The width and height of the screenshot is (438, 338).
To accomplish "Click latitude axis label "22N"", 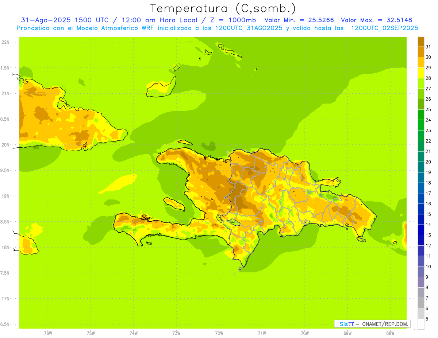I will pos(5,42).
